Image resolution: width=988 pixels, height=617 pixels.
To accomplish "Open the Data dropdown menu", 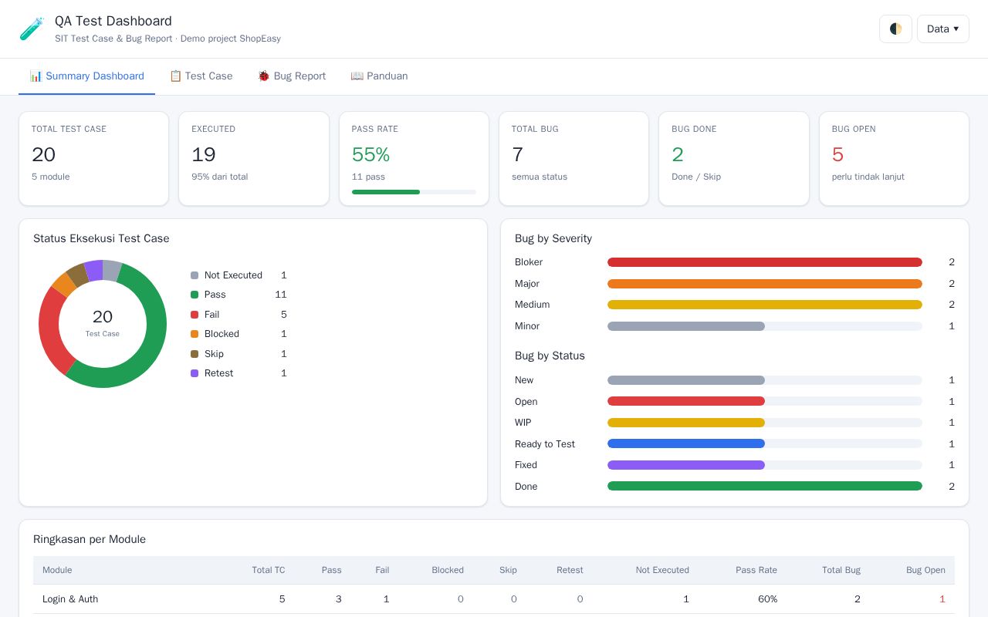I will 942,29.
